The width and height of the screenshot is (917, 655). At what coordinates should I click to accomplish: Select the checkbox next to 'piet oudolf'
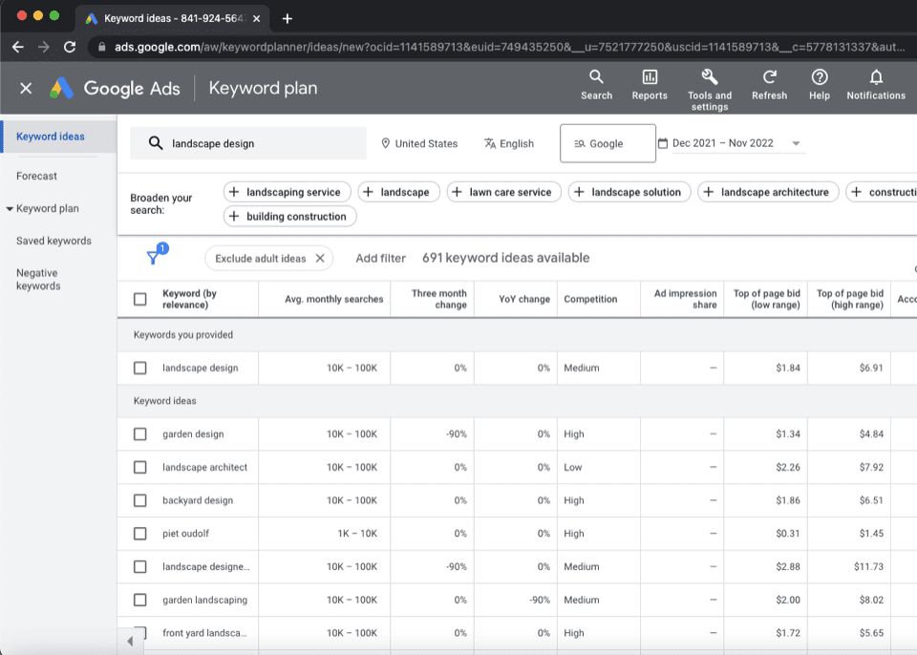[139, 533]
